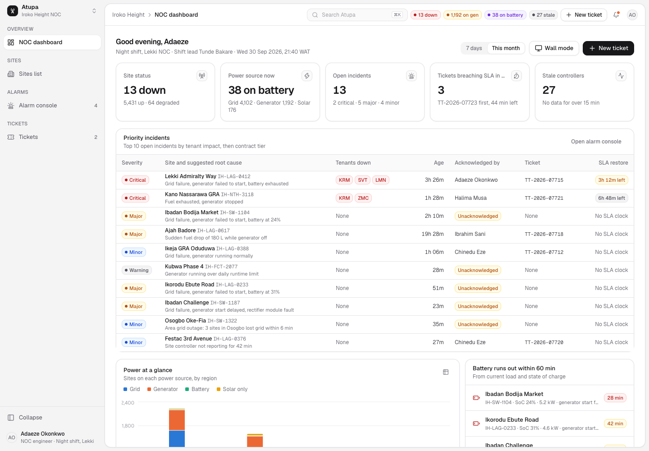Click the Stale controllers pulse icon
Screen dimensions: 649x451
621,76
